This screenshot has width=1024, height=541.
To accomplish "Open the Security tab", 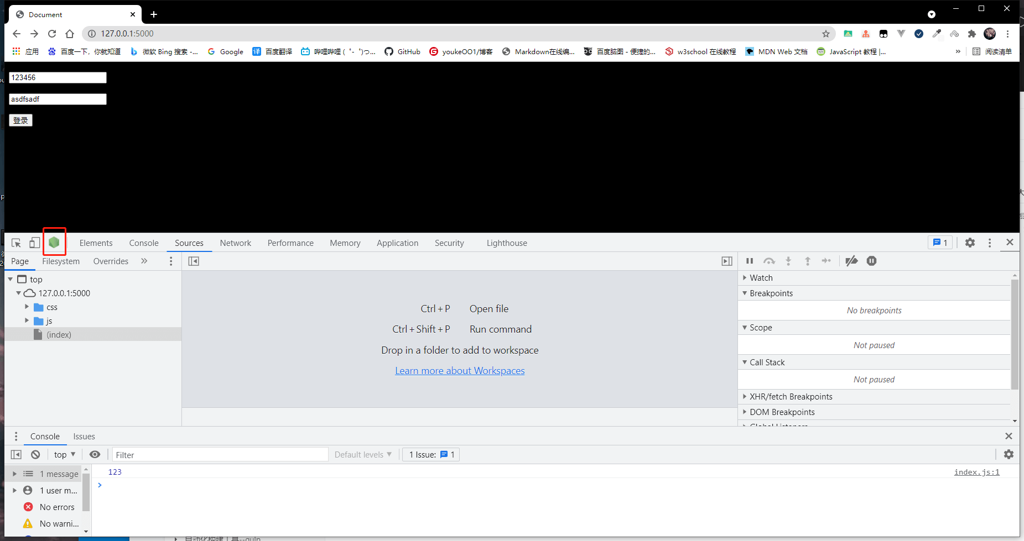I will (449, 243).
